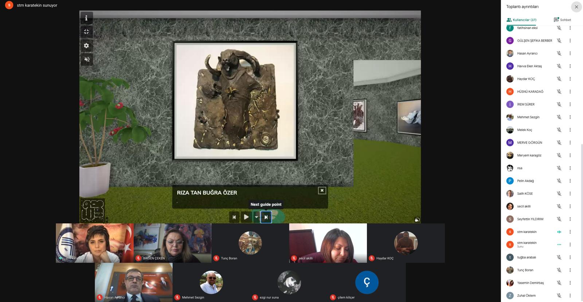583x302 pixels.
Task: Open more options for İREM SÜRER
Action: pyautogui.click(x=570, y=105)
